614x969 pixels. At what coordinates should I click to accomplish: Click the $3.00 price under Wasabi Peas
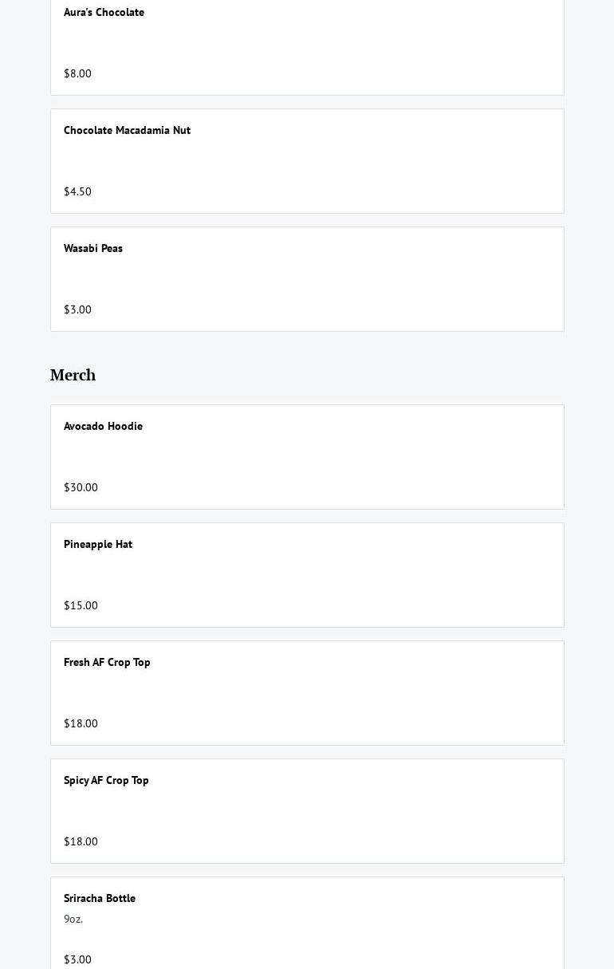[x=77, y=309]
